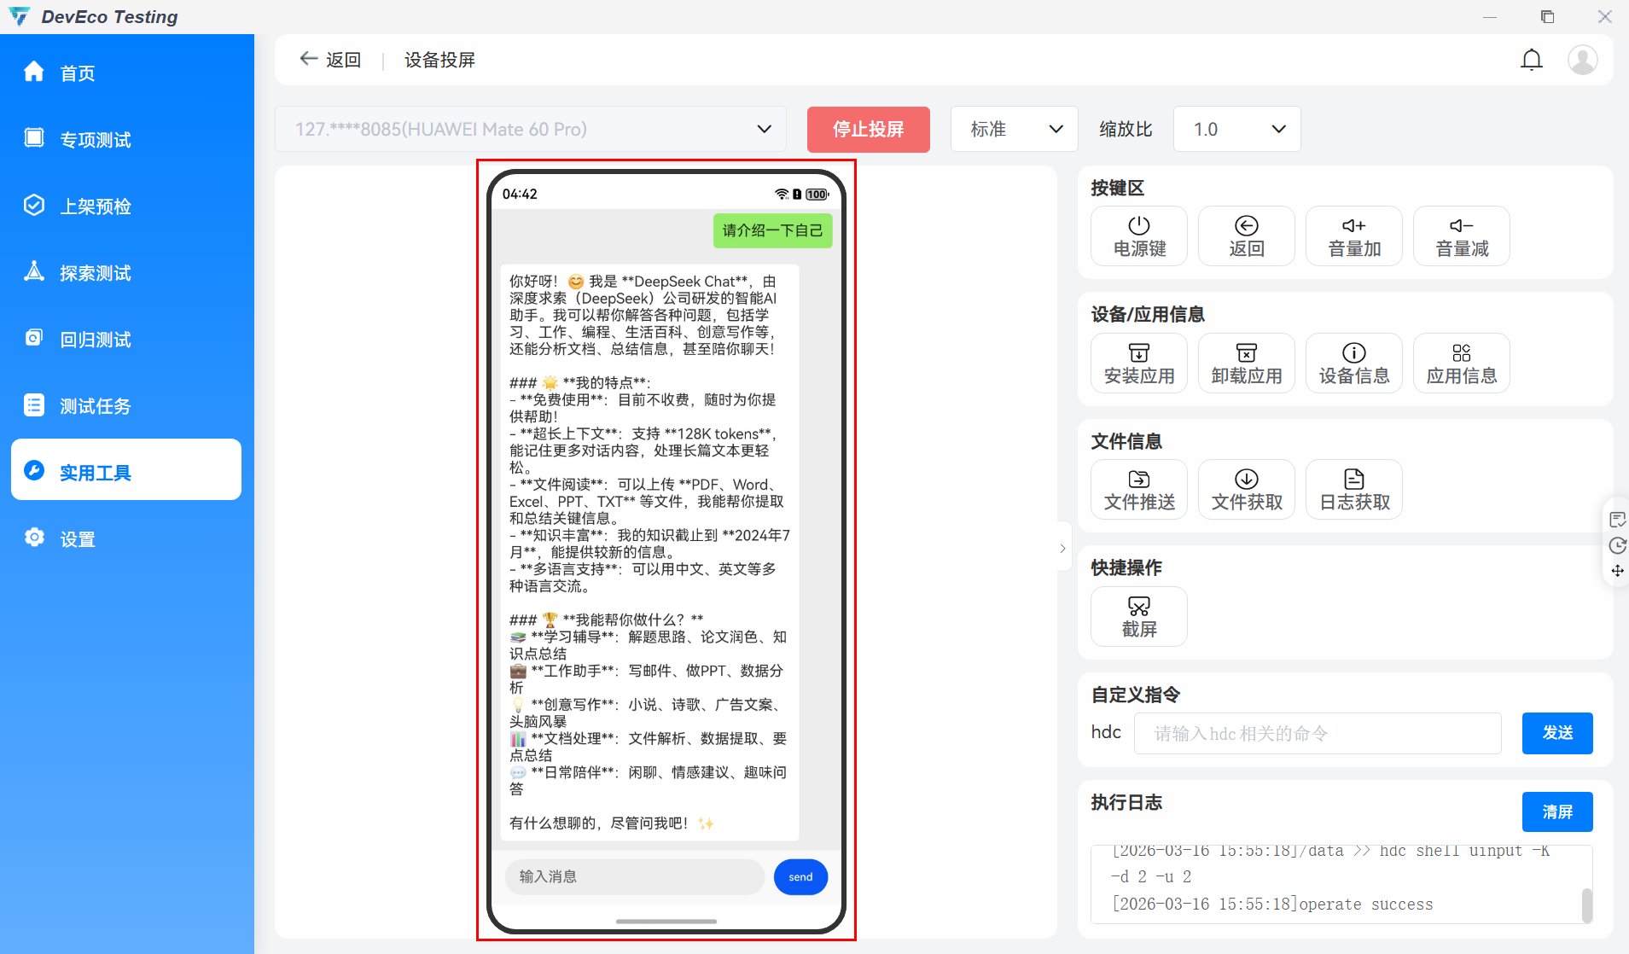Click 文件推送 file push
This screenshot has height=954, width=1629.
(x=1139, y=490)
